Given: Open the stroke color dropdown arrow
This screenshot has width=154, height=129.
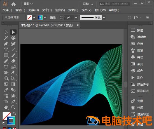Looking at the screenshot, I should tap(45, 17).
